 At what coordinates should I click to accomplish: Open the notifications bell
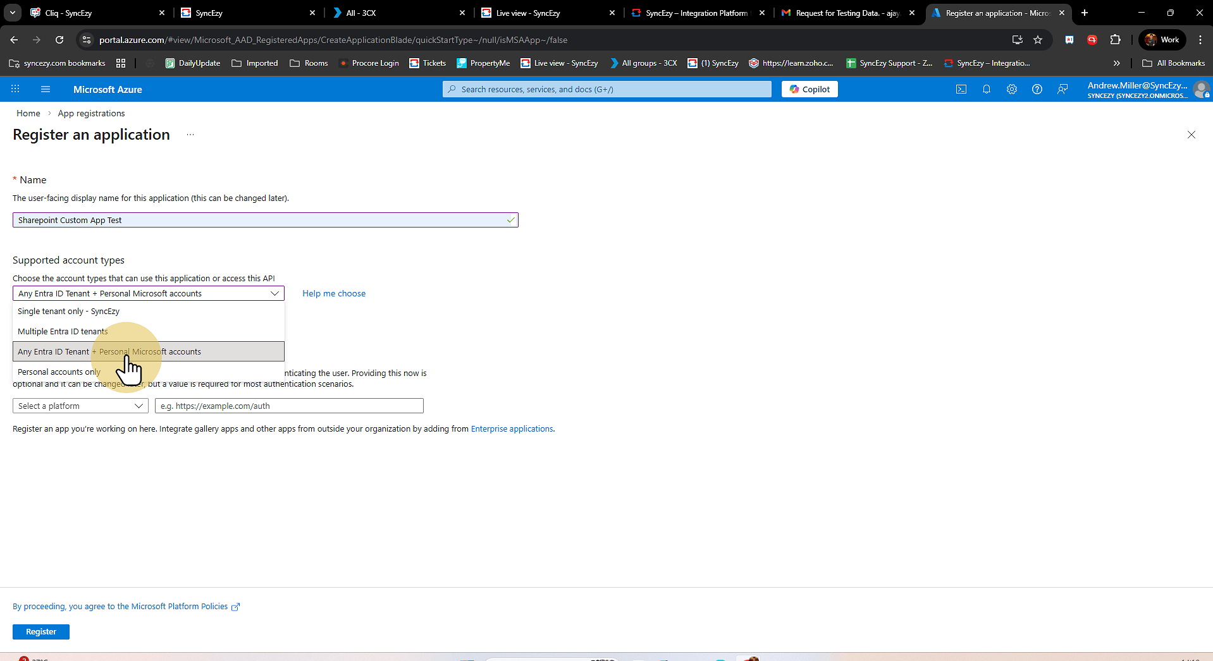click(x=986, y=89)
